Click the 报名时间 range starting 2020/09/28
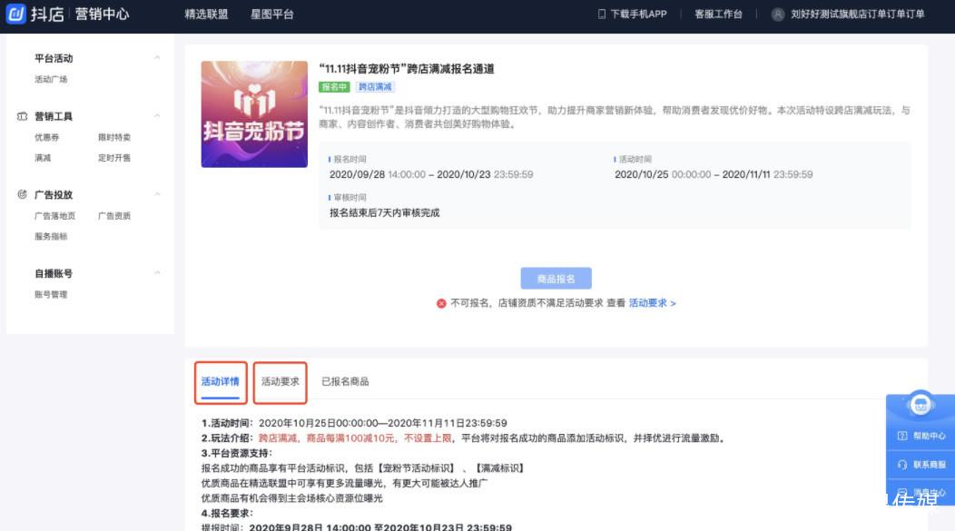The width and height of the screenshot is (955, 531). tap(431, 174)
